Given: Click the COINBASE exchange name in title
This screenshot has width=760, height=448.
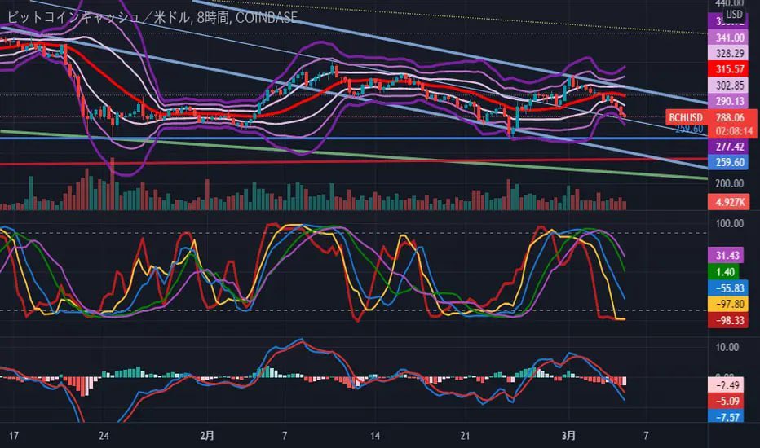Looking at the screenshot, I should (267, 18).
